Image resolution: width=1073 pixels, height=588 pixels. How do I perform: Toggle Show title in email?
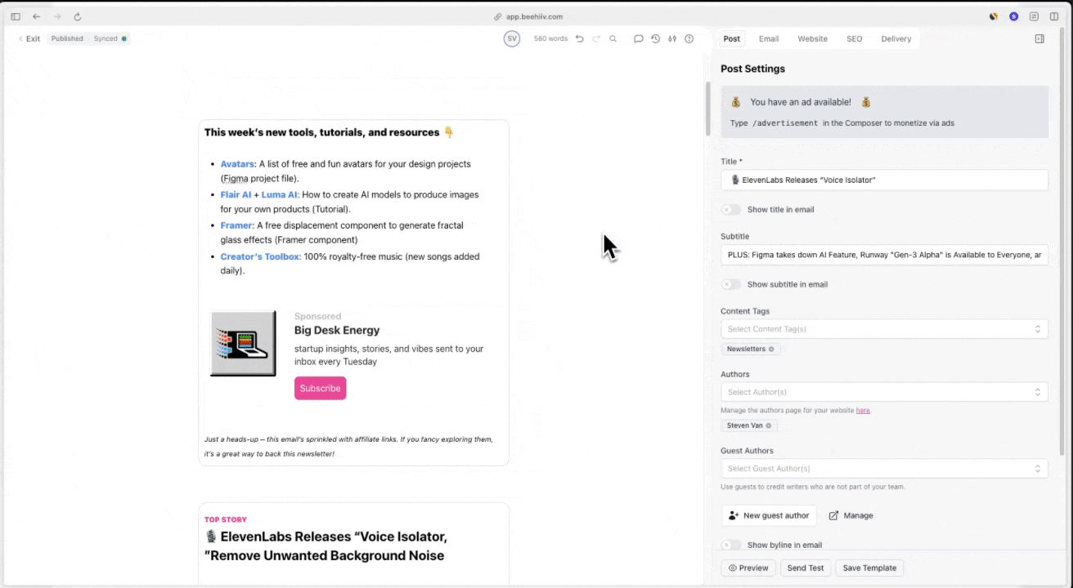[x=730, y=210]
